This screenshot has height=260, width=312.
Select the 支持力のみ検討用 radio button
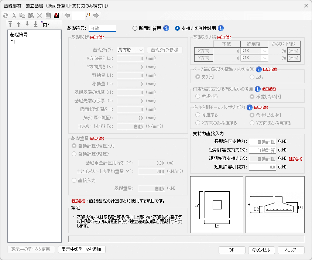177,28
